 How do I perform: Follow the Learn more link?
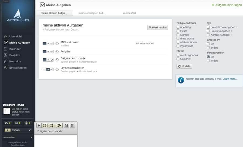[230, 79]
